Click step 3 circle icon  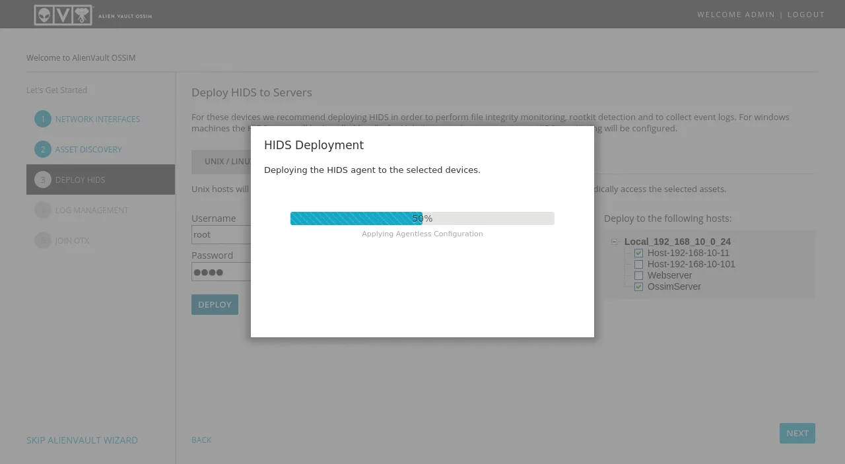click(43, 180)
